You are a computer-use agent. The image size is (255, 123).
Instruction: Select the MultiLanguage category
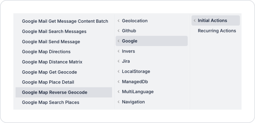(x=138, y=92)
